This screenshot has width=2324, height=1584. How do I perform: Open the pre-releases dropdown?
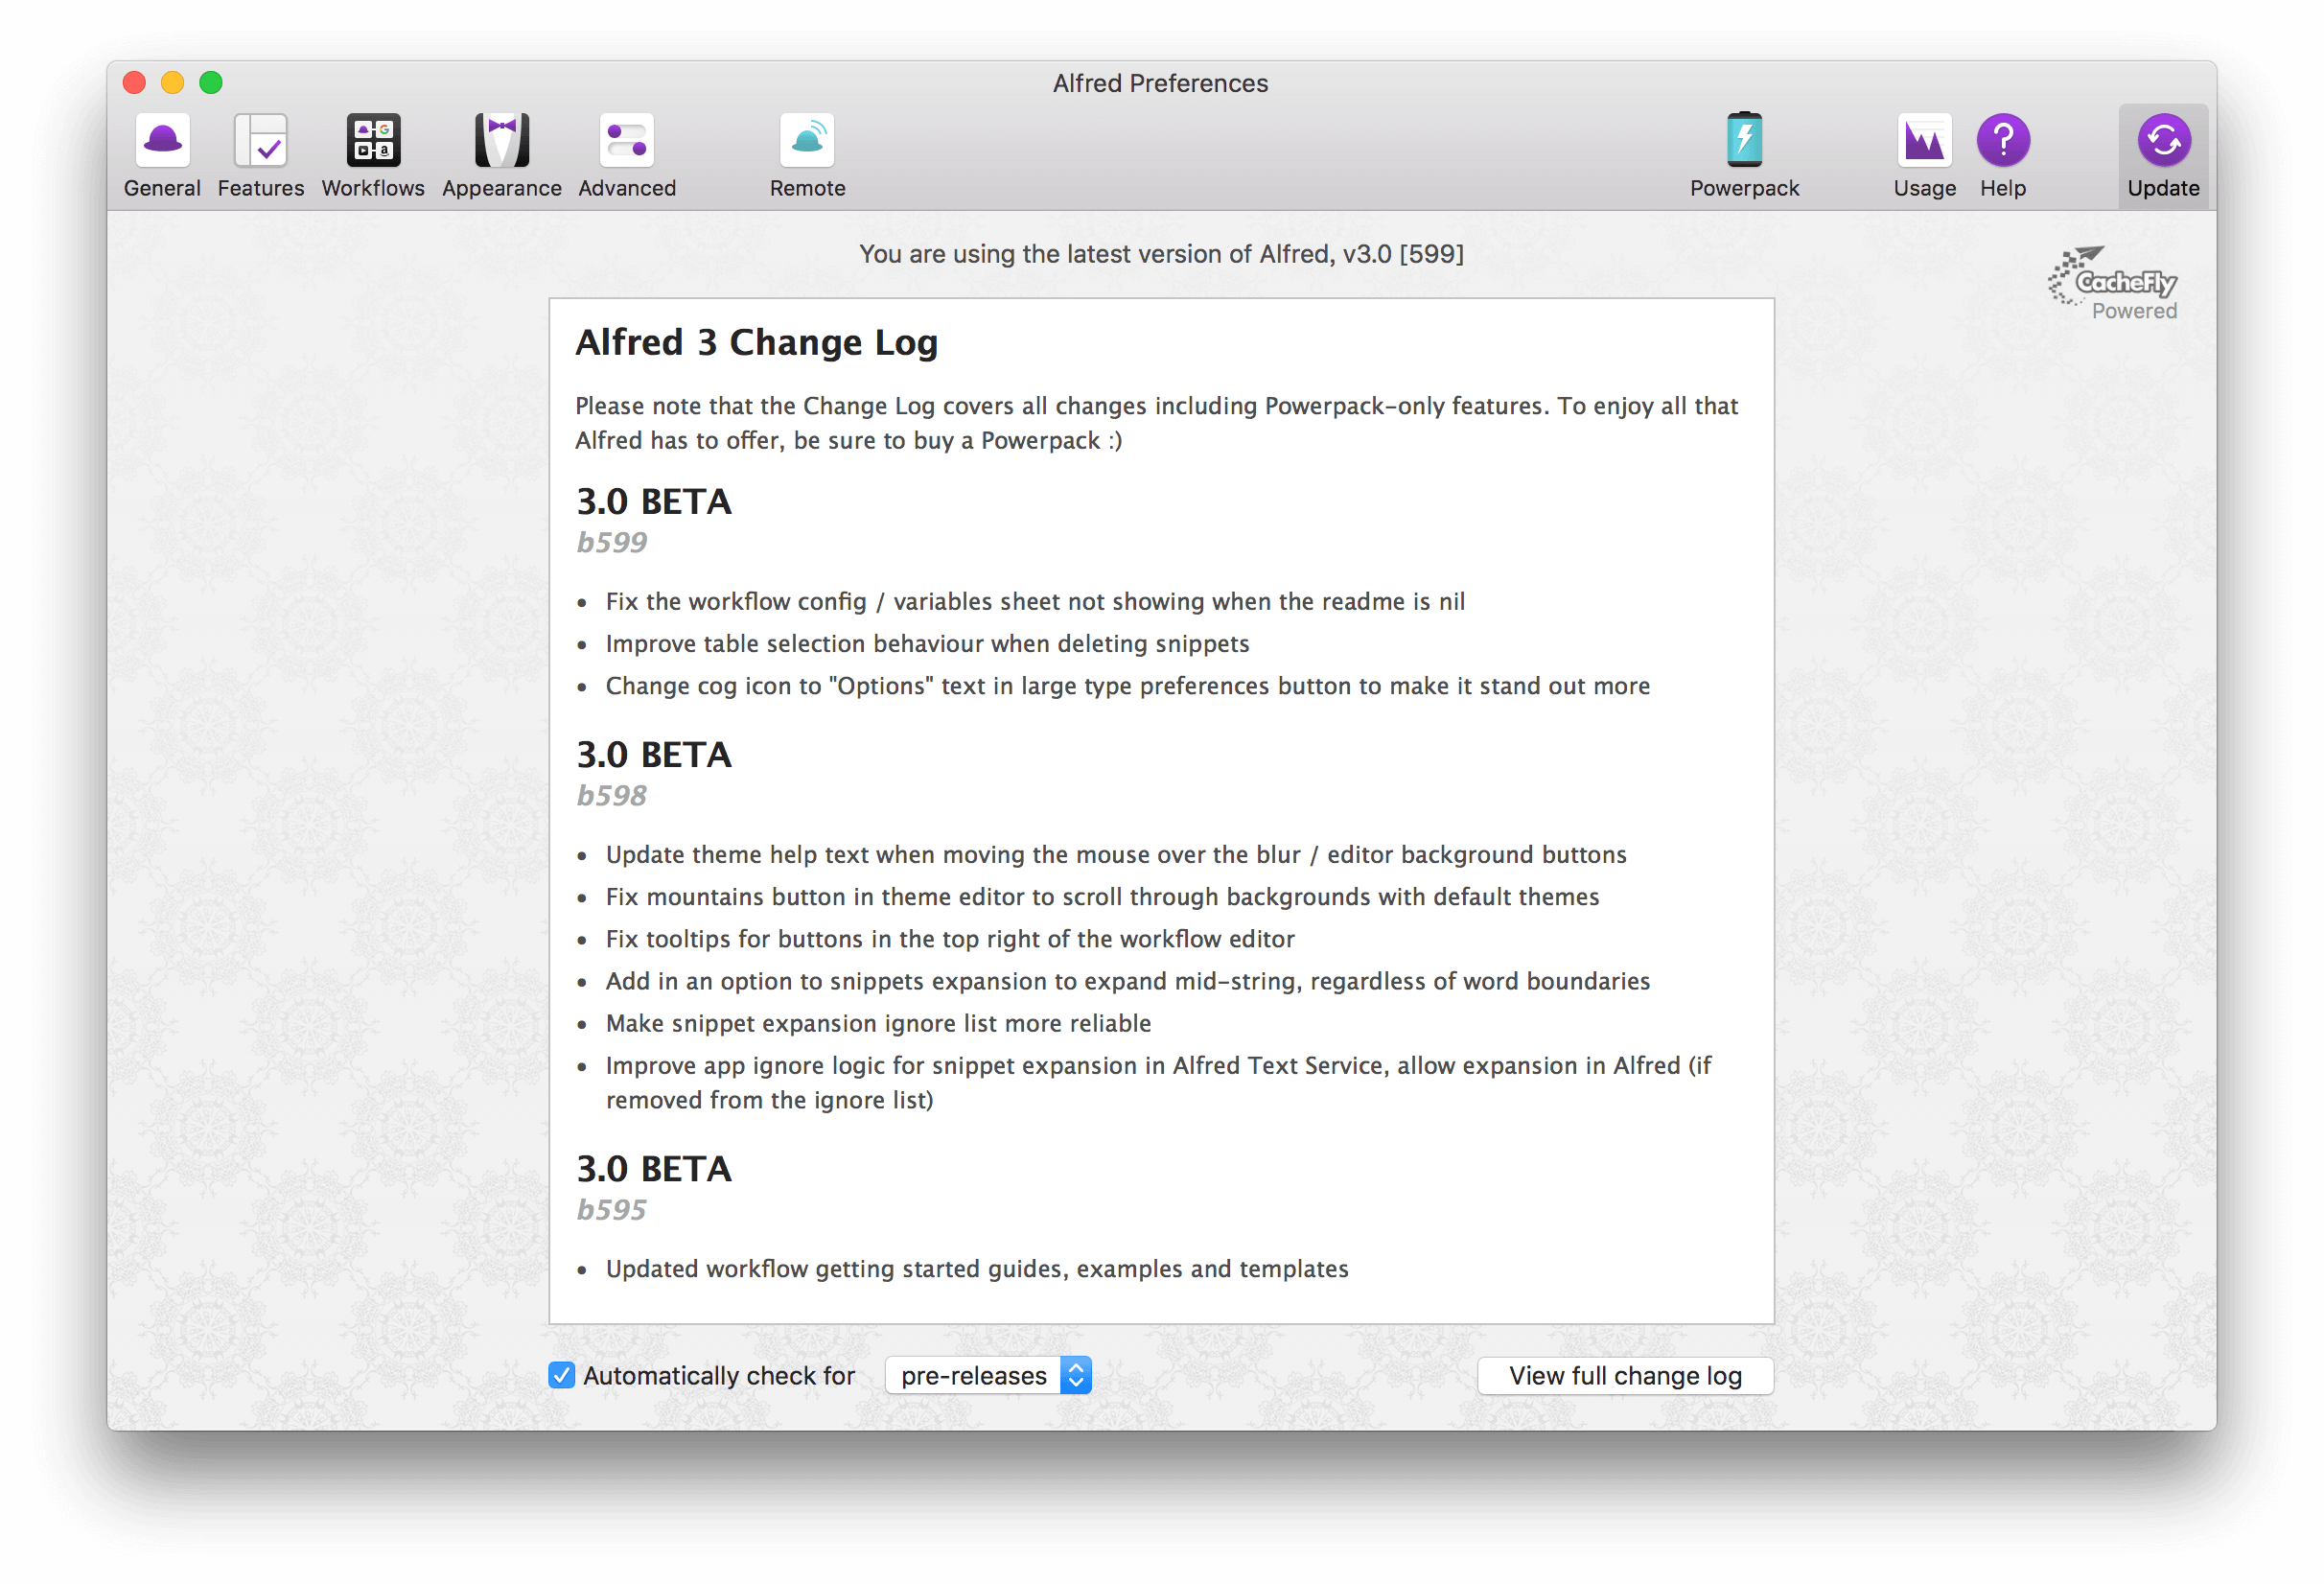[x=988, y=1375]
